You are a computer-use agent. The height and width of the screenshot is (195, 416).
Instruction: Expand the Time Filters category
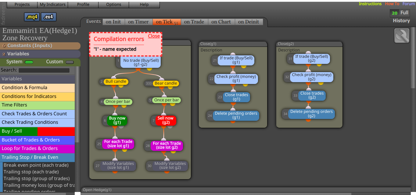tap(37, 105)
